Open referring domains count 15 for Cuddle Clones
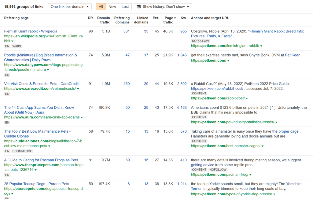 coord(127,131)
